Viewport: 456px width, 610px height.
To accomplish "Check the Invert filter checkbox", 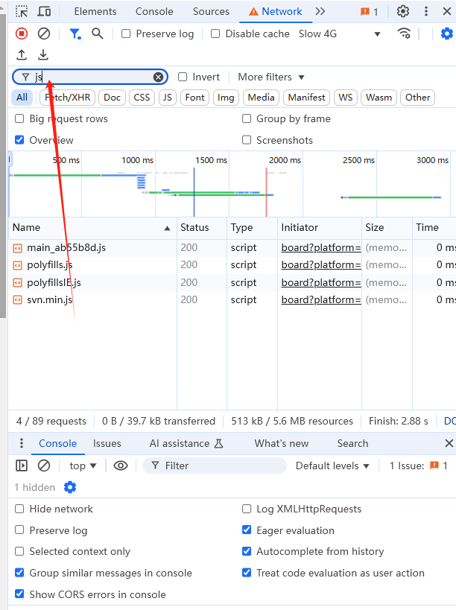I will pos(183,77).
